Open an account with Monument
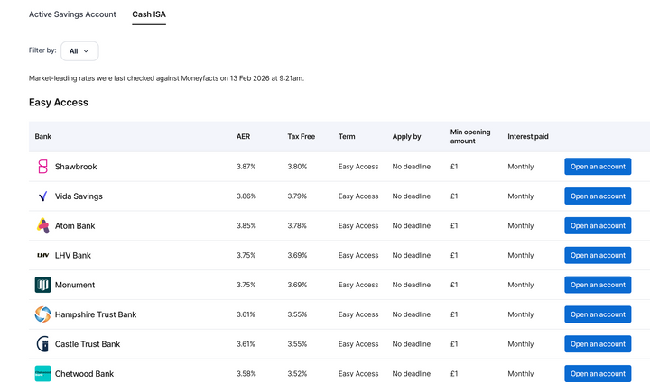The image size is (650, 382). pyautogui.click(x=598, y=285)
